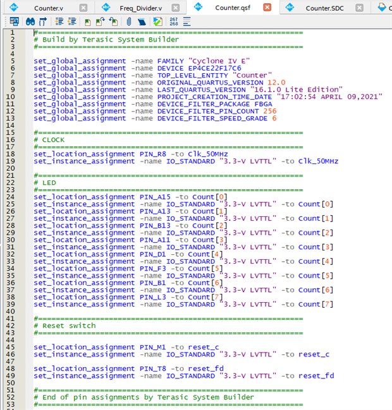Click the first toolbar window icon

[14, 21]
